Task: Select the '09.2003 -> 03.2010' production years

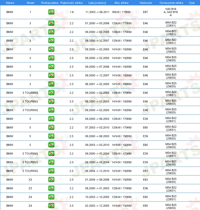Action: click(97, 145)
